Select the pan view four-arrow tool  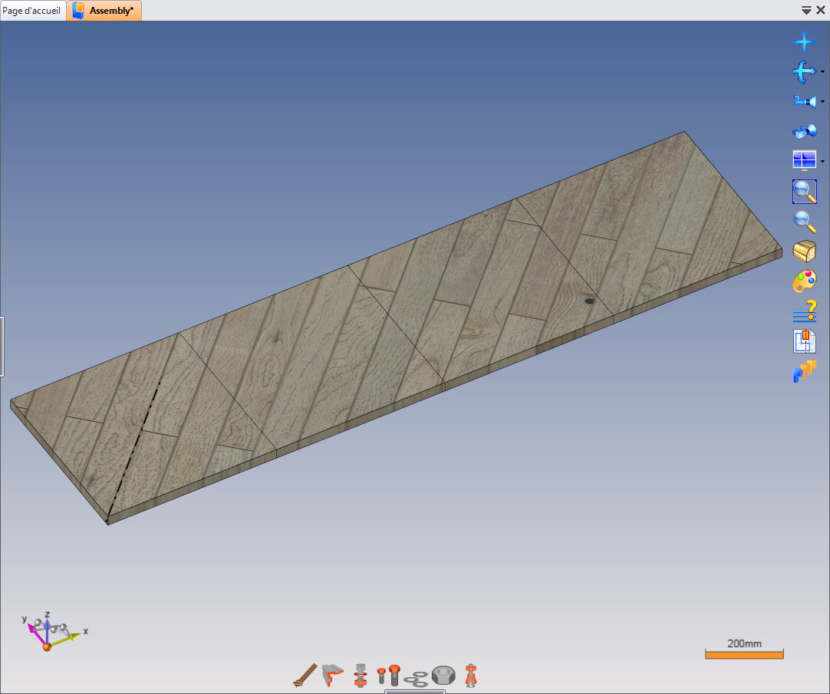click(804, 42)
